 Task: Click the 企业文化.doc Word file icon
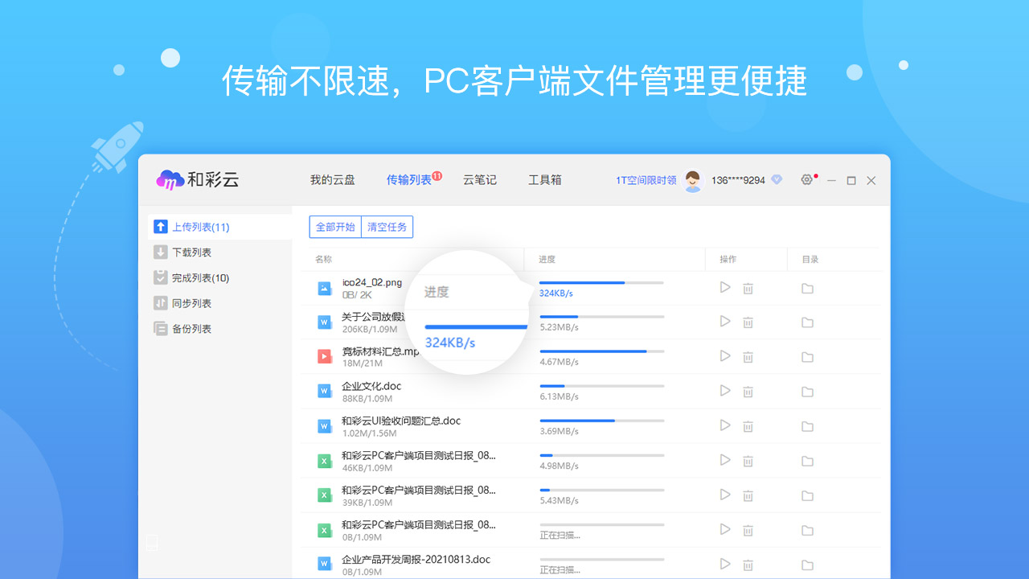pyautogui.click(x=325, y=392)
